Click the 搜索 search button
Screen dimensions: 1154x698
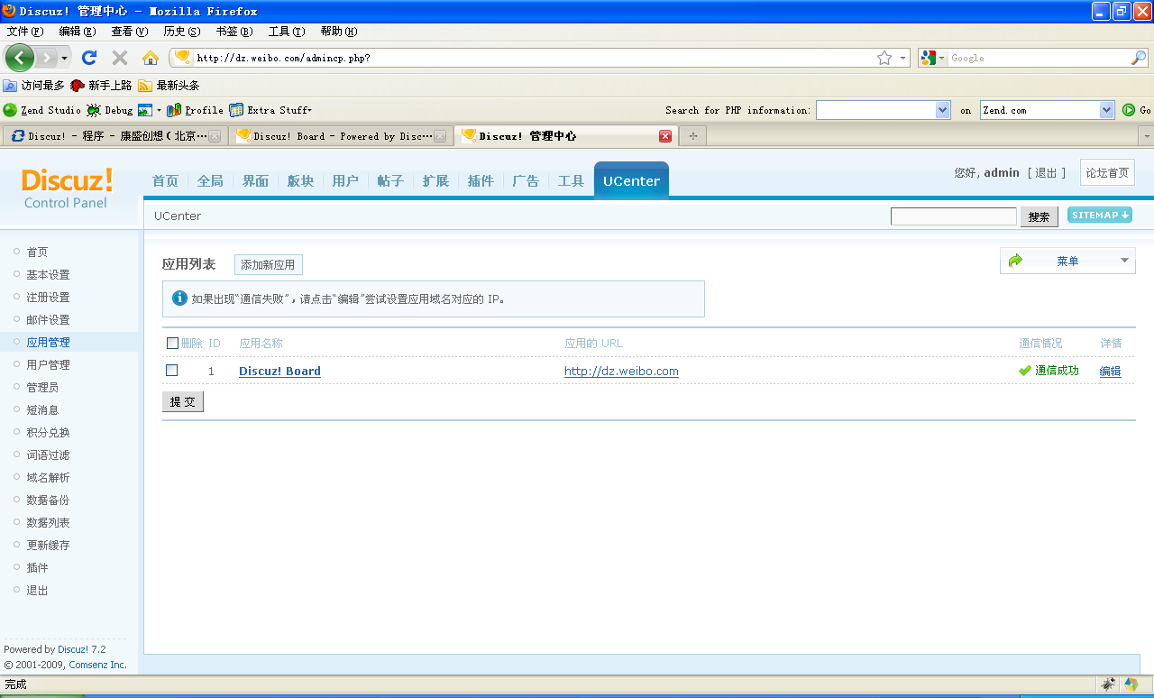[1039, 217]
